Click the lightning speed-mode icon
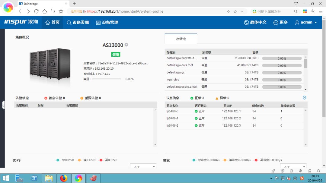This screenshot has width=326, height=183. click(228, 11)
